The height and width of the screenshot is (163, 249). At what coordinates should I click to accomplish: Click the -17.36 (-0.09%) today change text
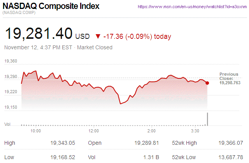click(x=137, y=36)
